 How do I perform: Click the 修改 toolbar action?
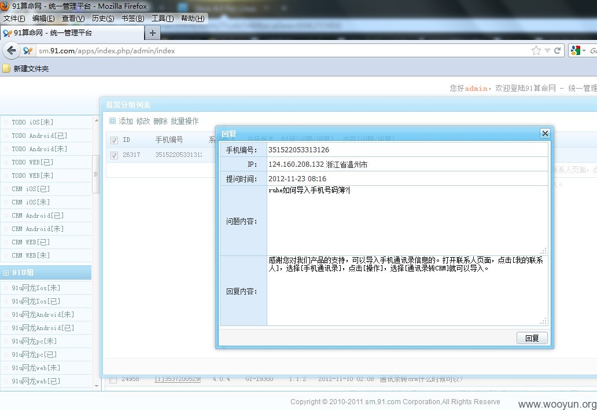pyautogui.click(x=143, y=121)
